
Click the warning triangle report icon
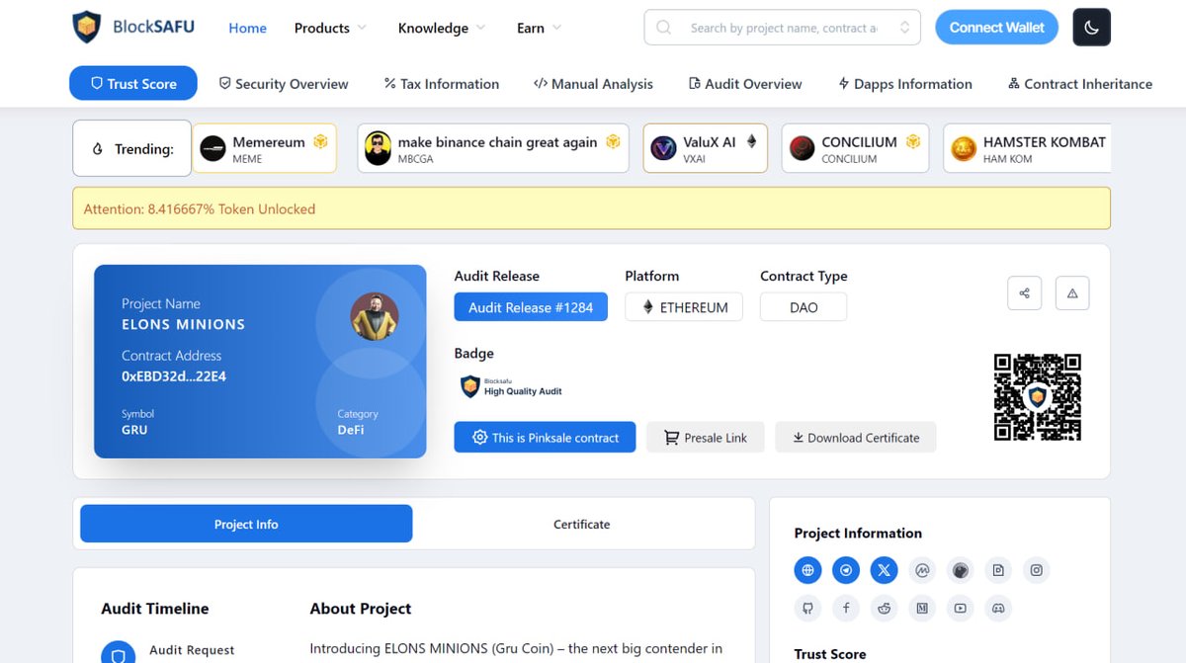pos(1072,293)
